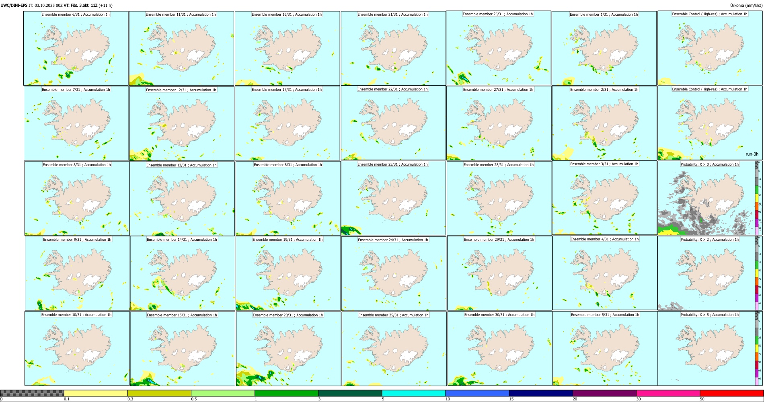View the Ensemble member 10/31 map
764x402 pixels.
77,349
